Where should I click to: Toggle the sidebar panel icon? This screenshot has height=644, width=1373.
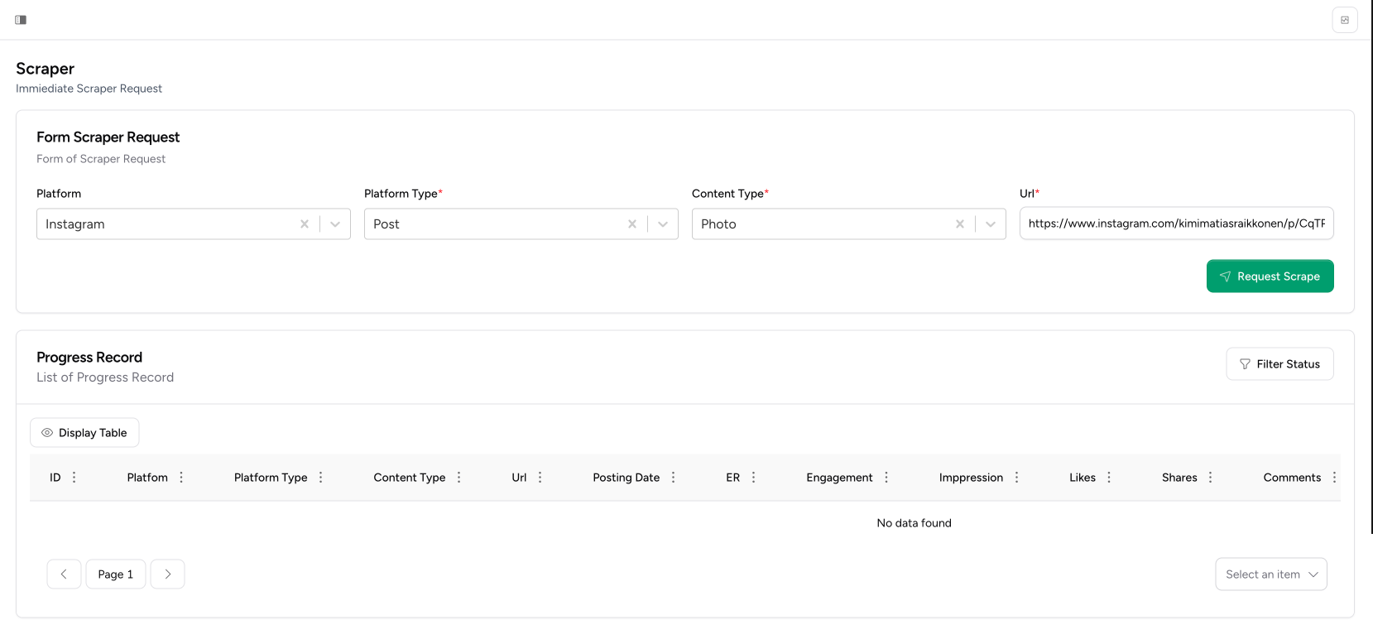coord(21,20)
